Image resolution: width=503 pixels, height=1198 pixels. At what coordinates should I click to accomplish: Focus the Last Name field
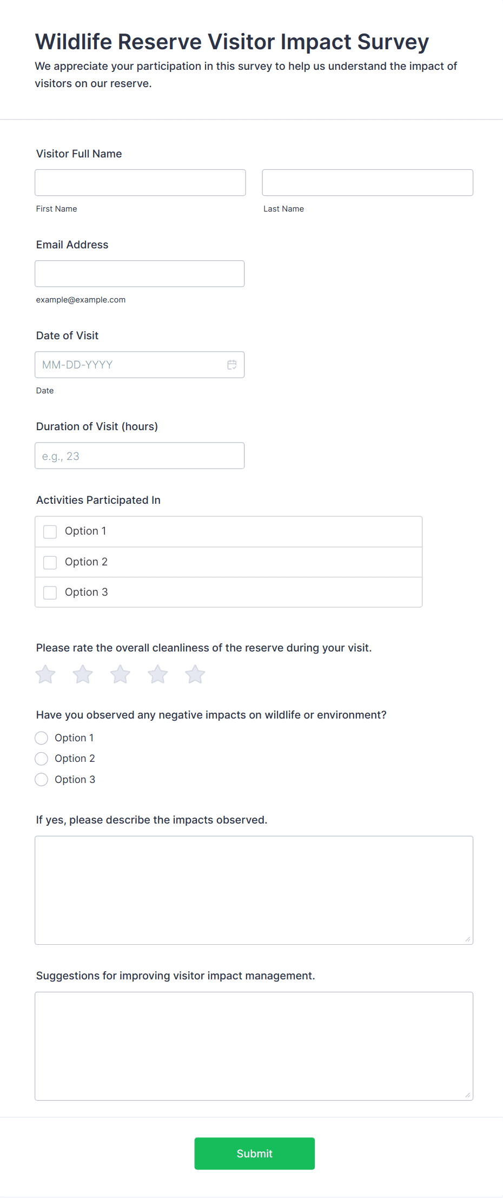point(367,183)
